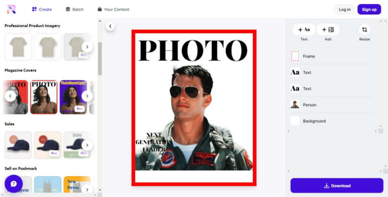Screen dimensions: 388x197
Task: Click the Magazine Covers heading
Action: coord(20,70)
